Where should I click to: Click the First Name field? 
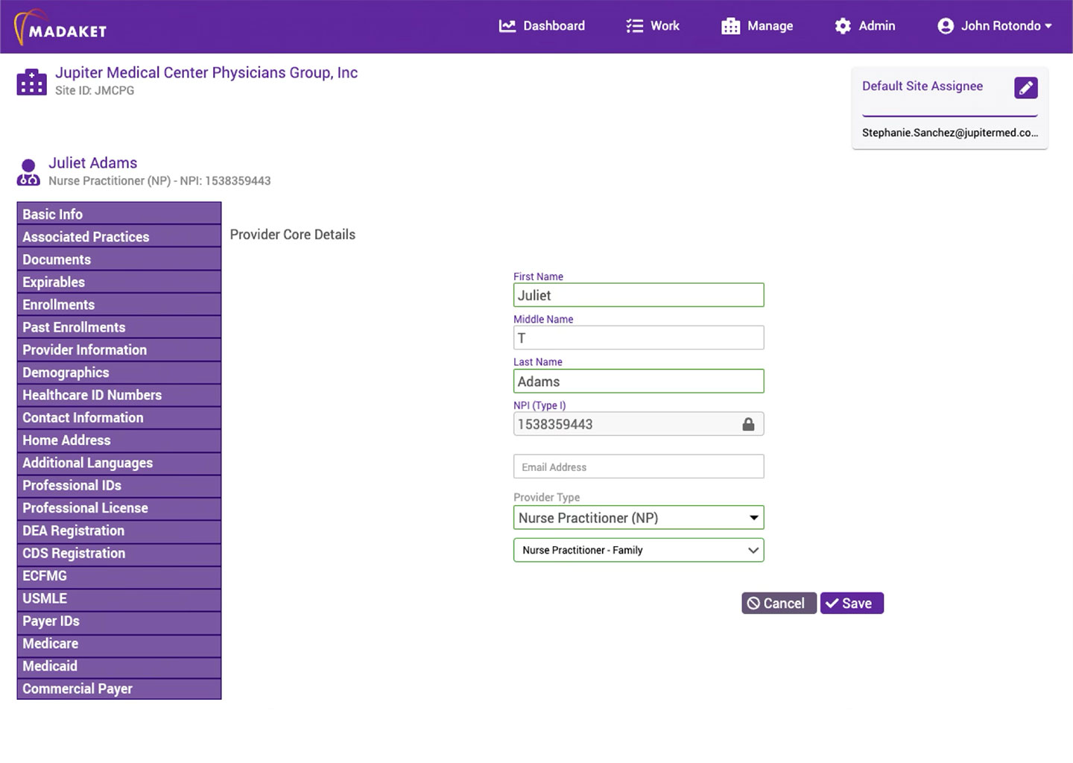click(x=639, y=295)
